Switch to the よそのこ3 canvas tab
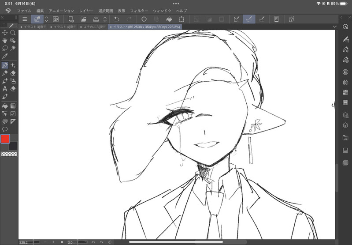Screen dimensions: 352x245 coord(93,27)
